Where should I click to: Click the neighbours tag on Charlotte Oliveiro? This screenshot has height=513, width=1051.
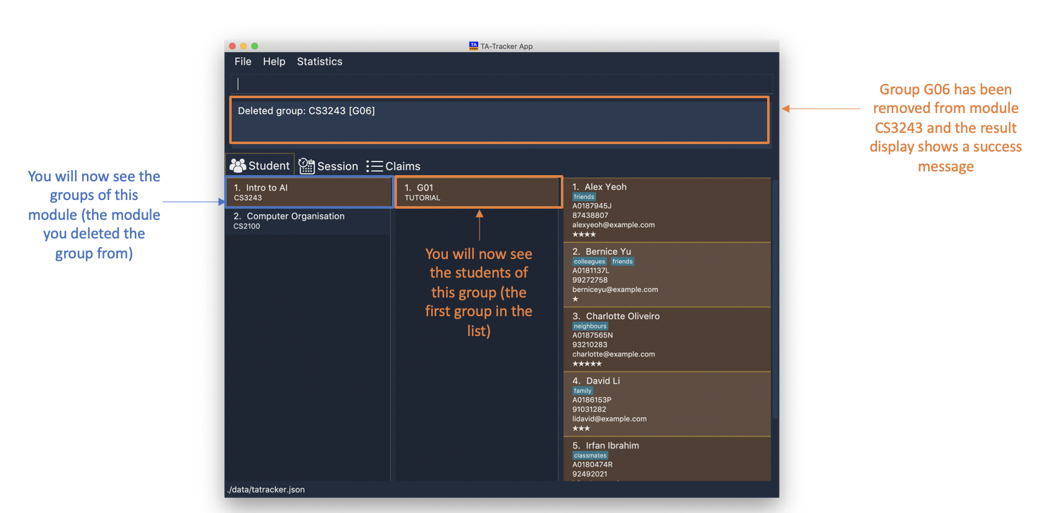click(590, 326)
